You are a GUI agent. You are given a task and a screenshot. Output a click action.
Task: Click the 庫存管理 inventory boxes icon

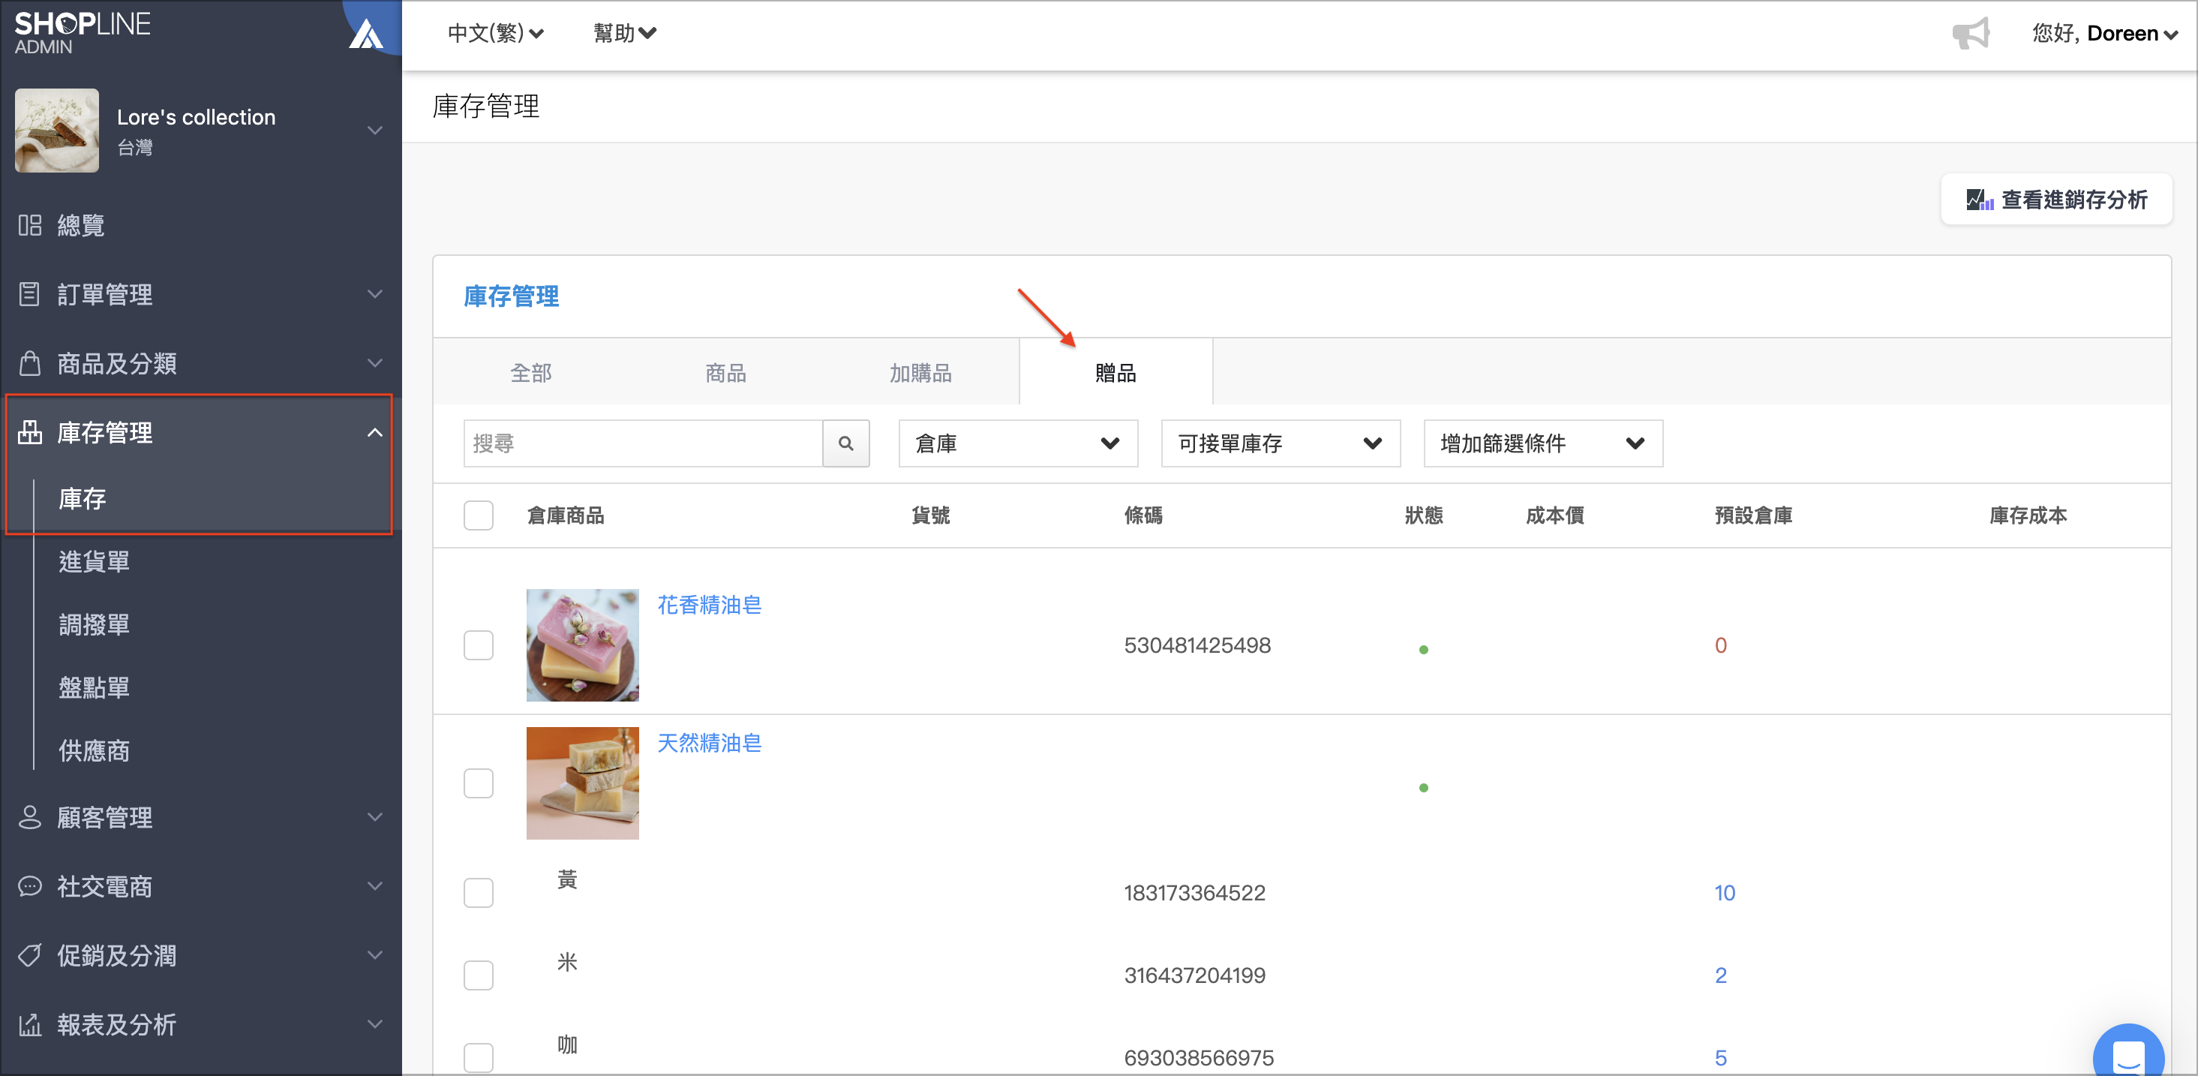pos(30,433)
